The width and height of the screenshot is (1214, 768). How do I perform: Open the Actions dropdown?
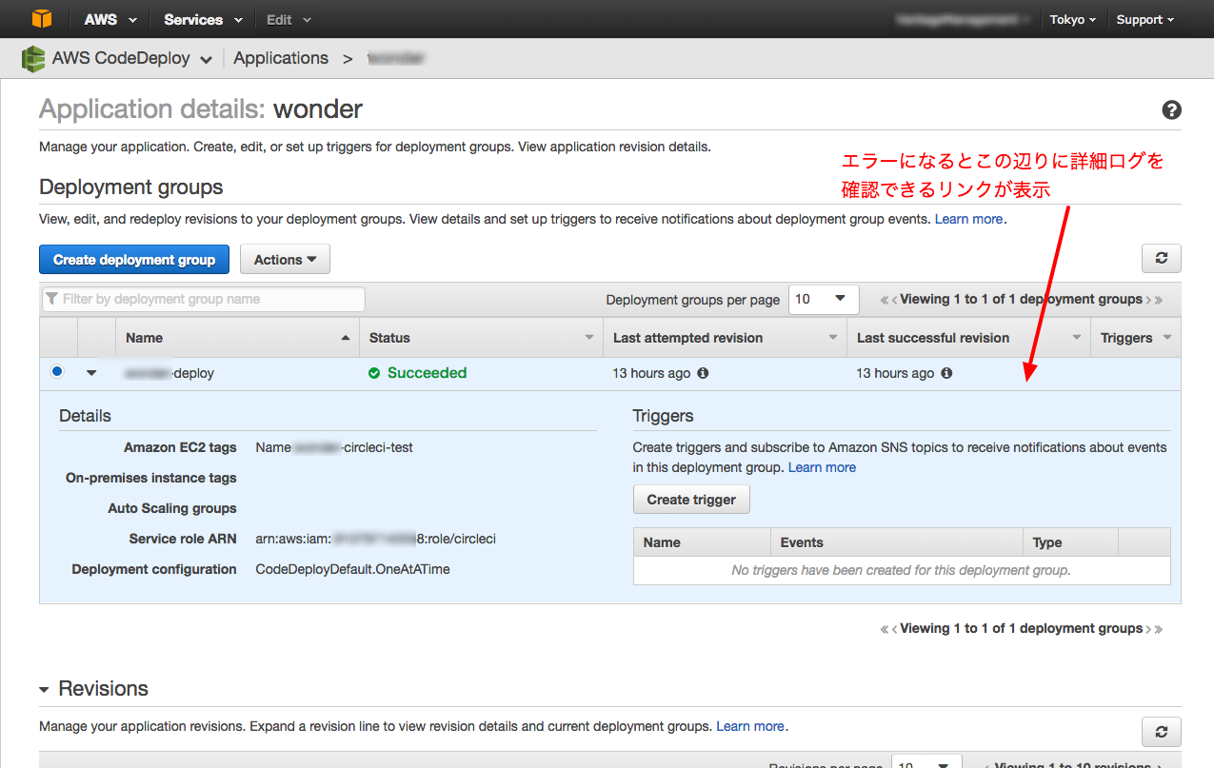[x=285, y=258]
